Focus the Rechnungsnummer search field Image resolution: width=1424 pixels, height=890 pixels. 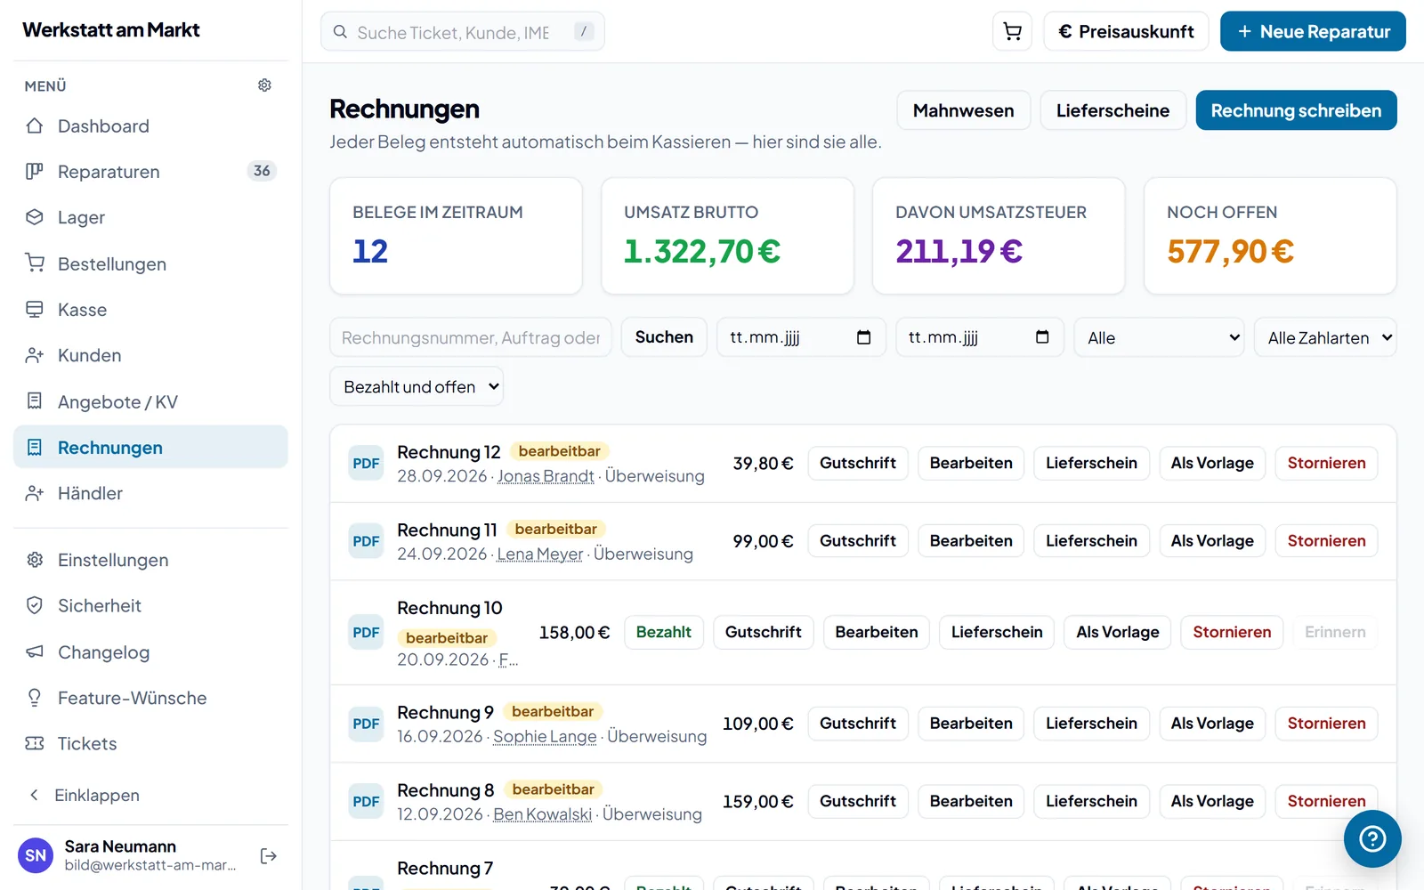coord(471,337)
